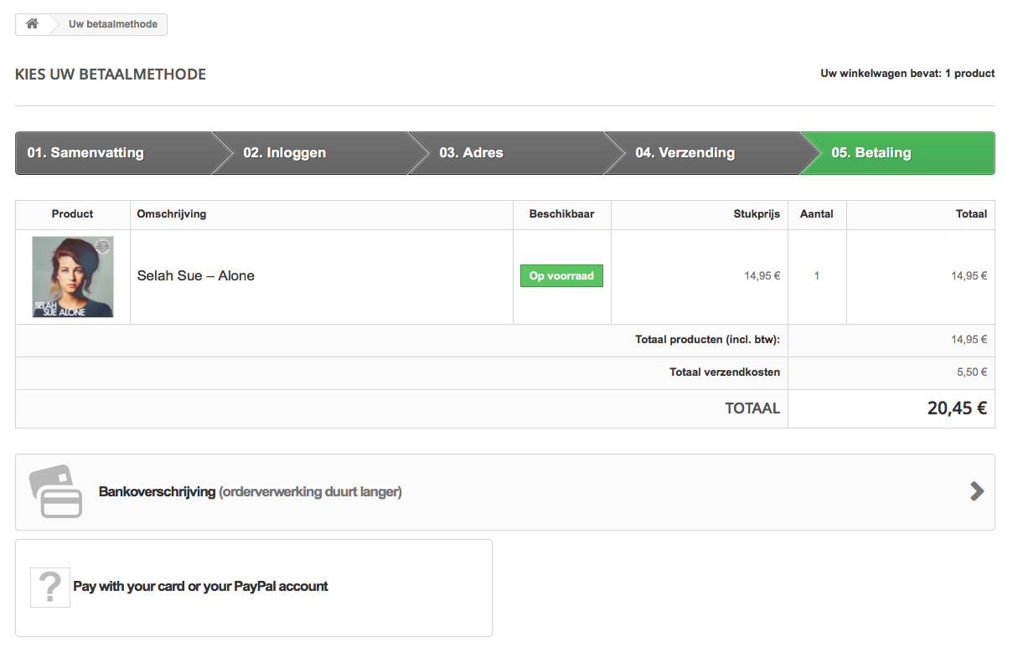This screenshot has height=652, width=1018.
Task: Click the Kies uw betaalmethode heading
Action: [111, 74]
